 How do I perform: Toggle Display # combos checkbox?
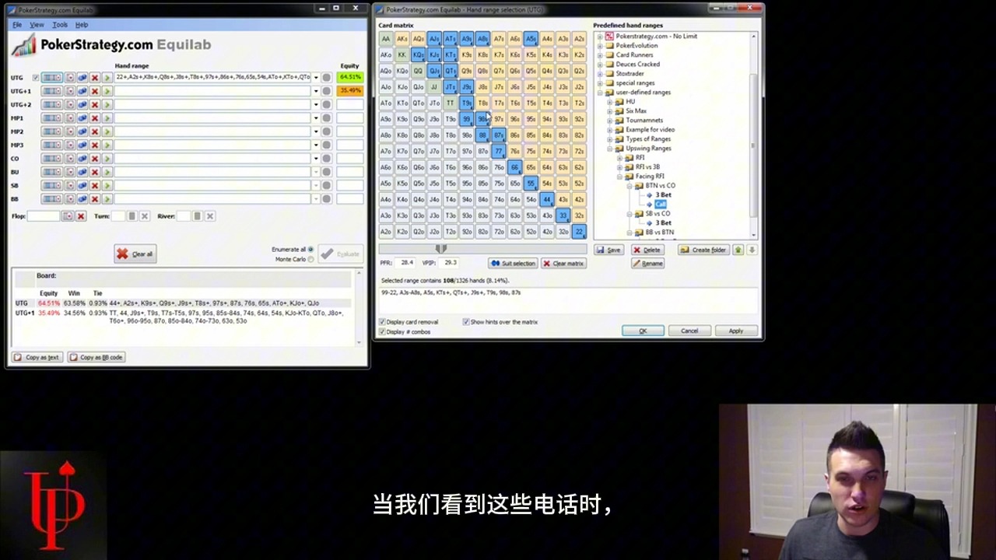(x=382, y=331)
